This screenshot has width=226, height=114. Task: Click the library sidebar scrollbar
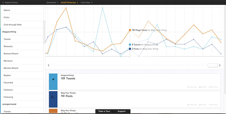44,32
